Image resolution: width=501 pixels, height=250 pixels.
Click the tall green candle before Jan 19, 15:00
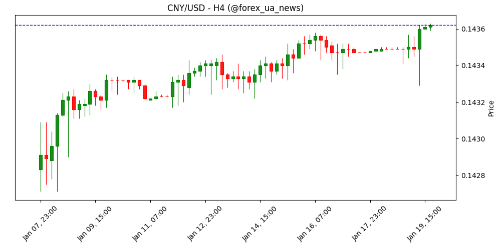pos(419,39)
